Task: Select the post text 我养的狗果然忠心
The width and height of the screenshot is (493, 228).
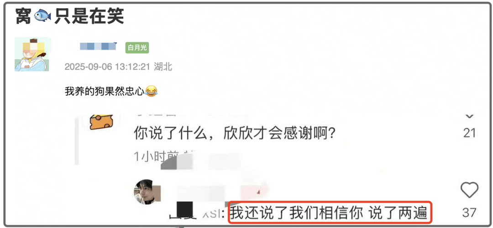Action: coord(105,91)
